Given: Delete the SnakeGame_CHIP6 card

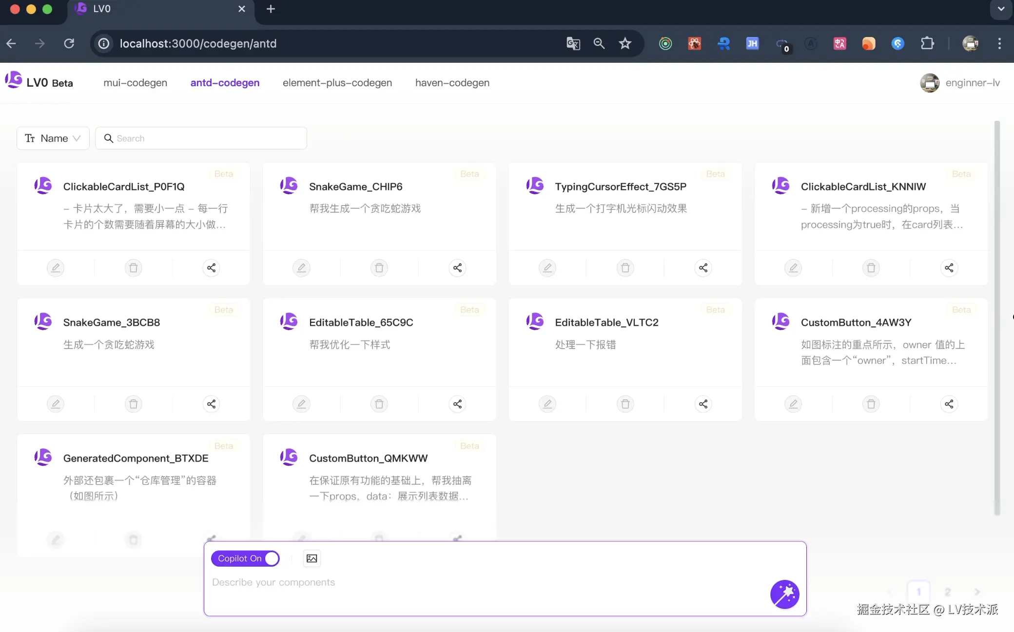Looking at the screenshot, I should pyautogui.click(x=379, y=268).
